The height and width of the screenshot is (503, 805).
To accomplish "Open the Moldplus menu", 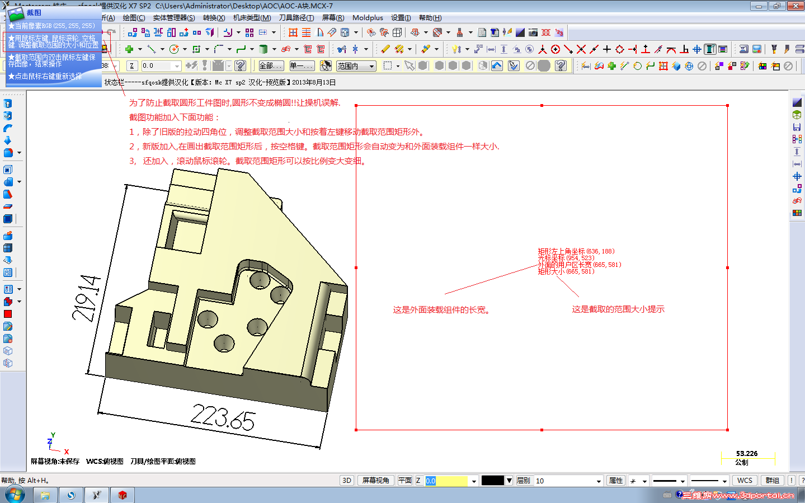I will point(368,18).
